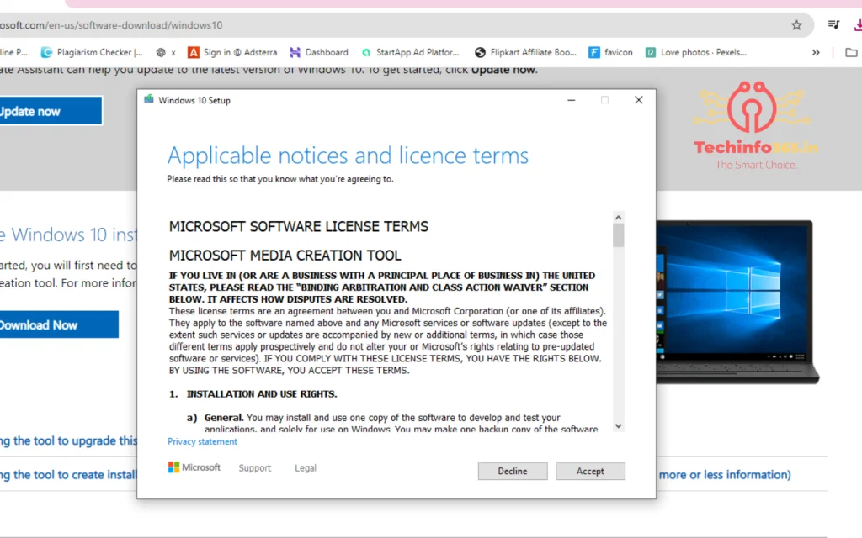The width and height of the screenshot is (862, 538).
Task: Click the Microsoft logo in the dialog footer
Action: point(174,467)
